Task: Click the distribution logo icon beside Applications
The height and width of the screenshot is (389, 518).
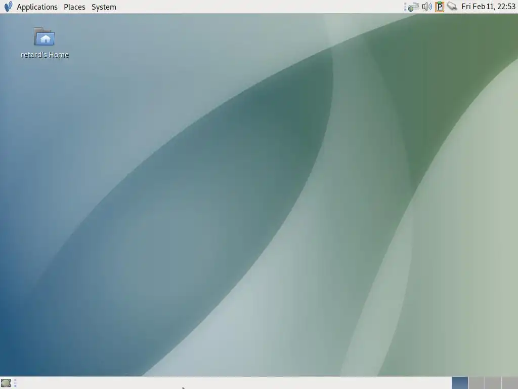Action: coord(8,6)
